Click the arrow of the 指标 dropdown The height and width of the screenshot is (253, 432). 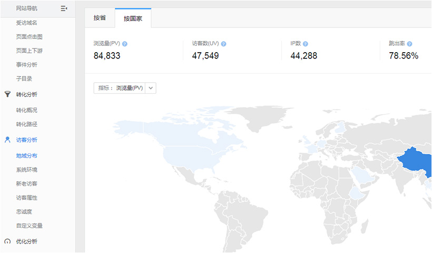(x=151, y=88)
